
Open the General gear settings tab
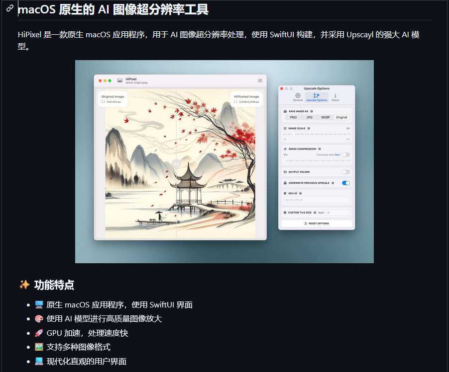(298, 97)
